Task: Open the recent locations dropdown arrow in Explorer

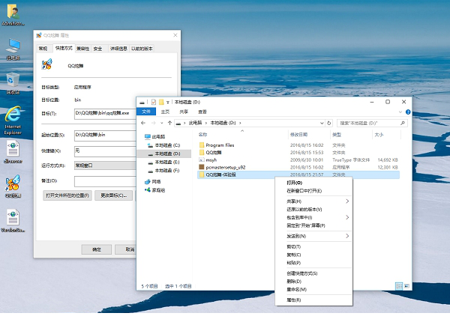Action: pyautogui.click(x=162, y=123)
